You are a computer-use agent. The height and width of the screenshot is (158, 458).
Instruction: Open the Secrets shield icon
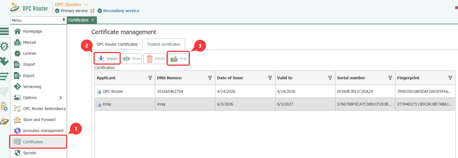click(17, 153)
